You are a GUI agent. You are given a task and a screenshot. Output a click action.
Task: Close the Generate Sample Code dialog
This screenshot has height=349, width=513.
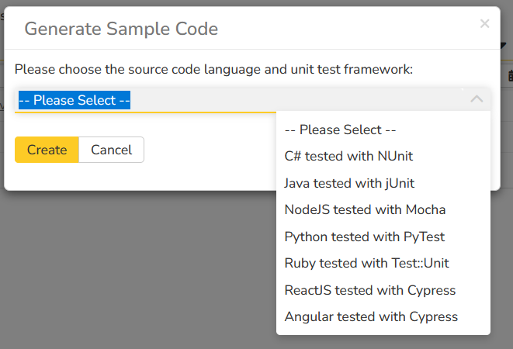point(485,24)
